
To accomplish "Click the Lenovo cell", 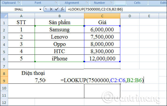I will [x=59, y=36].
